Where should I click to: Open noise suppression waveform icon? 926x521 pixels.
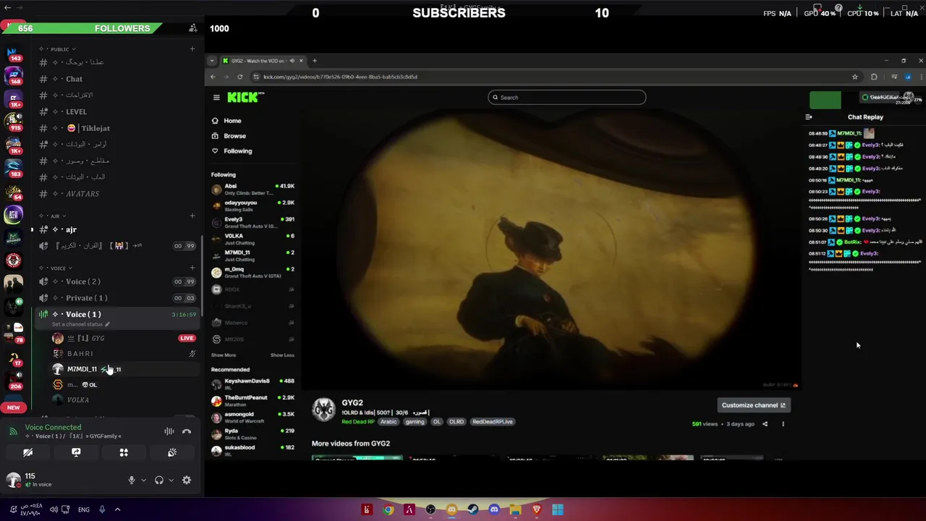[169, 431]
